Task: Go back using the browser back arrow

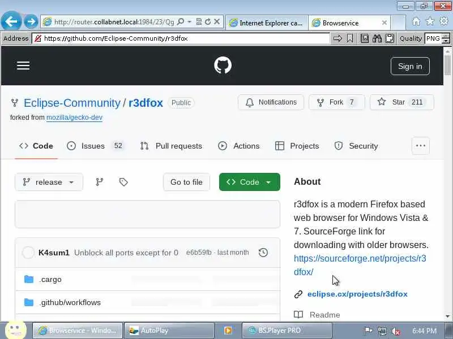Action: coord(11,21)
